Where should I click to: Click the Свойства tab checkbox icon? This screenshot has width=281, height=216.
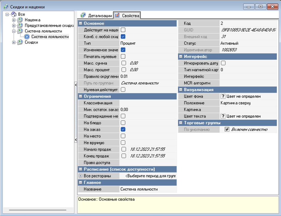pos(117,15)
